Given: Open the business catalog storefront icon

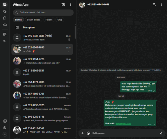Looking at the screenshot, I should [5, 34].
